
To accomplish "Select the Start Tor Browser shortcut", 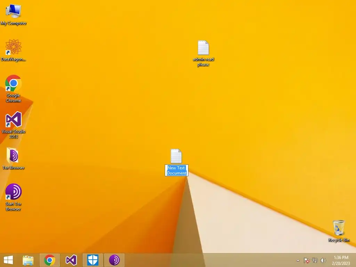I will [x=14, y=192].
